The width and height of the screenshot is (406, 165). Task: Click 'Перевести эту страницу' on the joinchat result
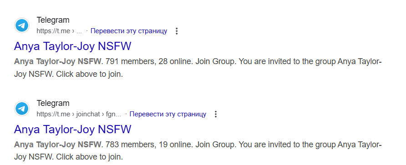tap(168, 114)
